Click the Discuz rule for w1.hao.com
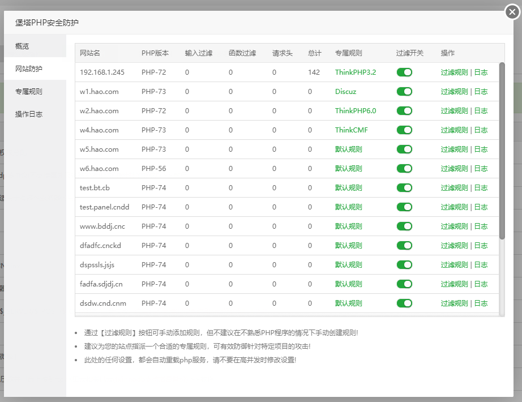Viewport: 522px width, 402px height. click(345, 92)
